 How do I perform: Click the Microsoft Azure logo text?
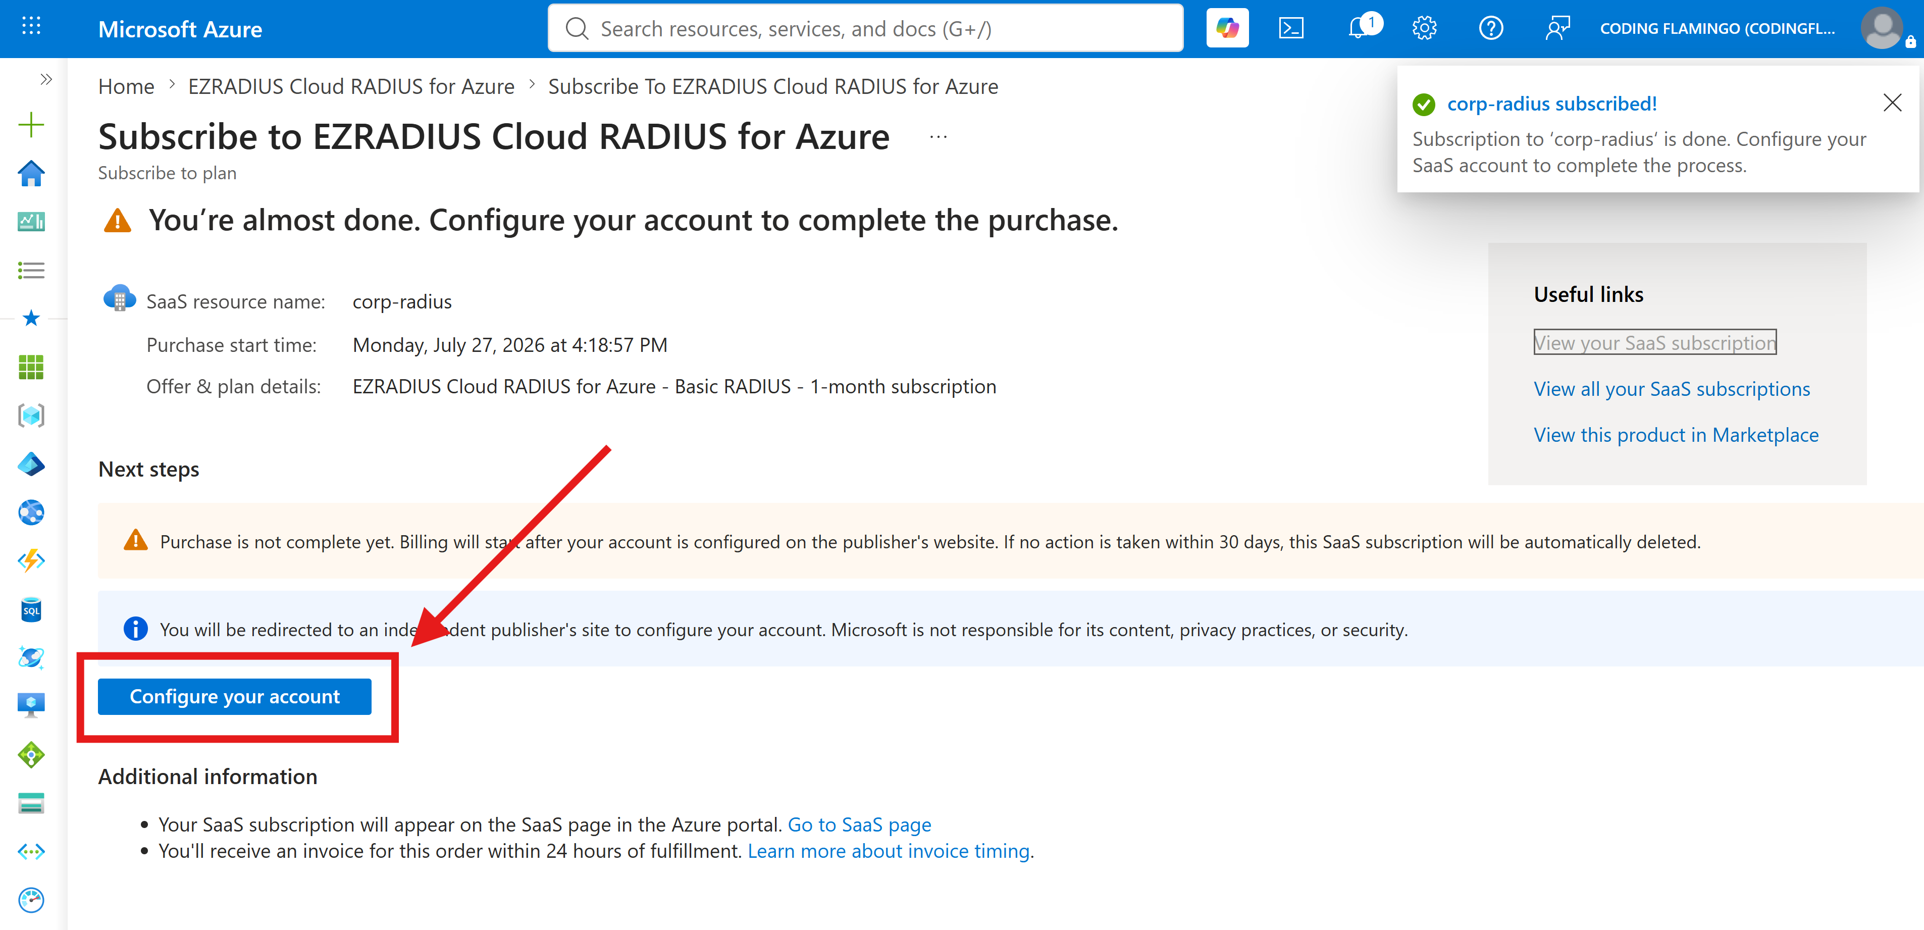coord(180,29)
